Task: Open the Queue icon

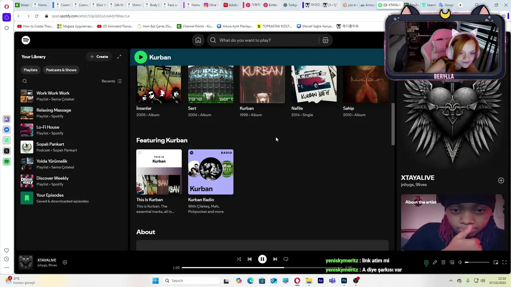Action: tap(443, 262)
